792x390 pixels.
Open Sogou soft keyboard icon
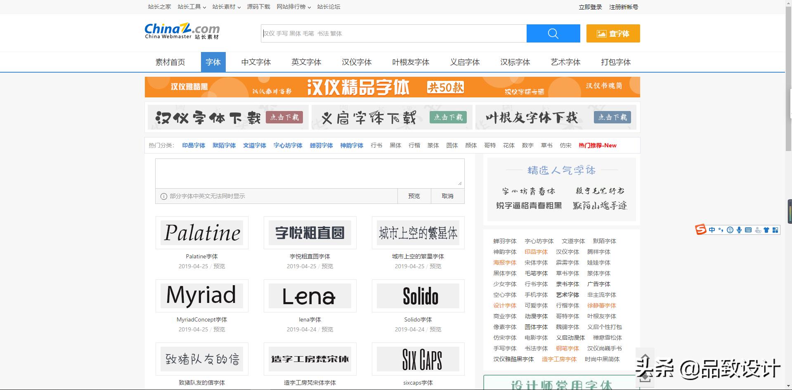coord(748,230)
